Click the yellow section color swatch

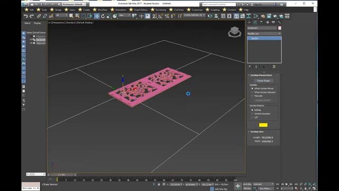[x=263, y=125]
